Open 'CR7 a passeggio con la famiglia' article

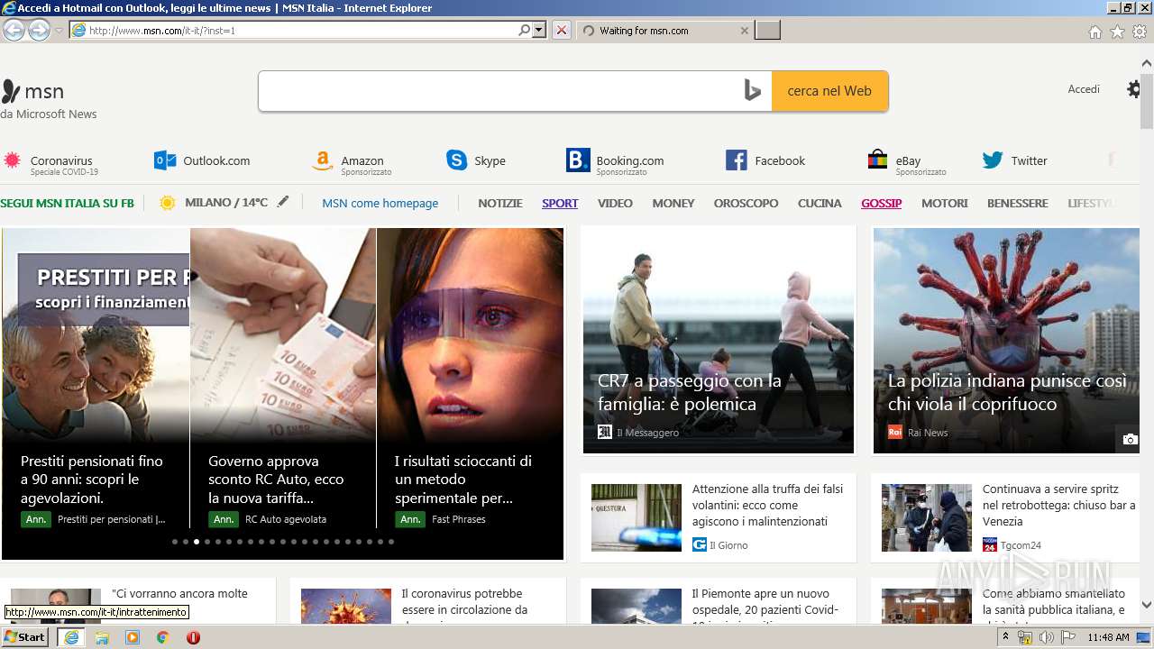(x=718, y=340)
